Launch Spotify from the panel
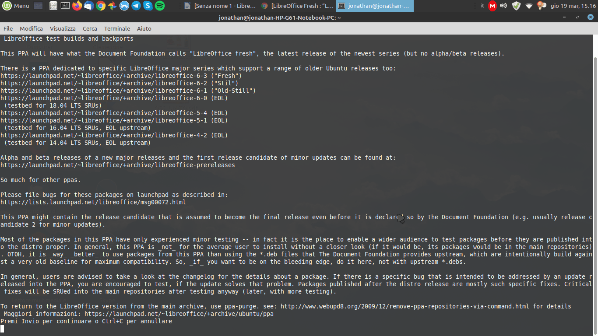The image size is (598, 336). click(x=159, y=6)
